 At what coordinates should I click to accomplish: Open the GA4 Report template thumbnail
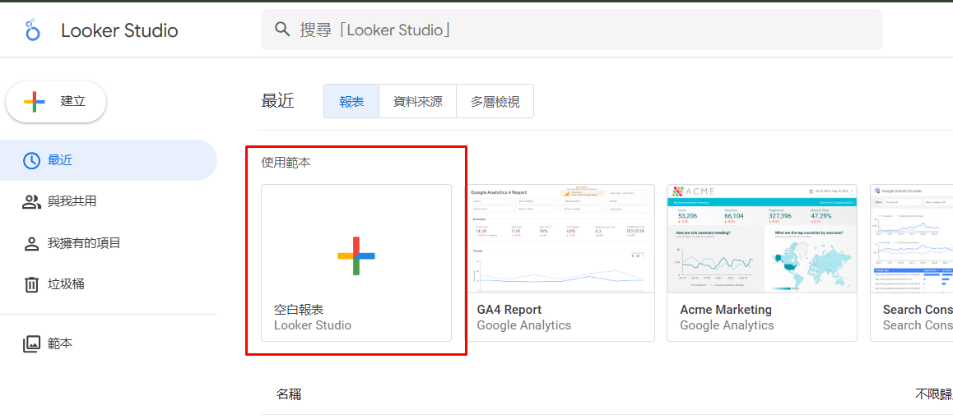coord(560,239)
